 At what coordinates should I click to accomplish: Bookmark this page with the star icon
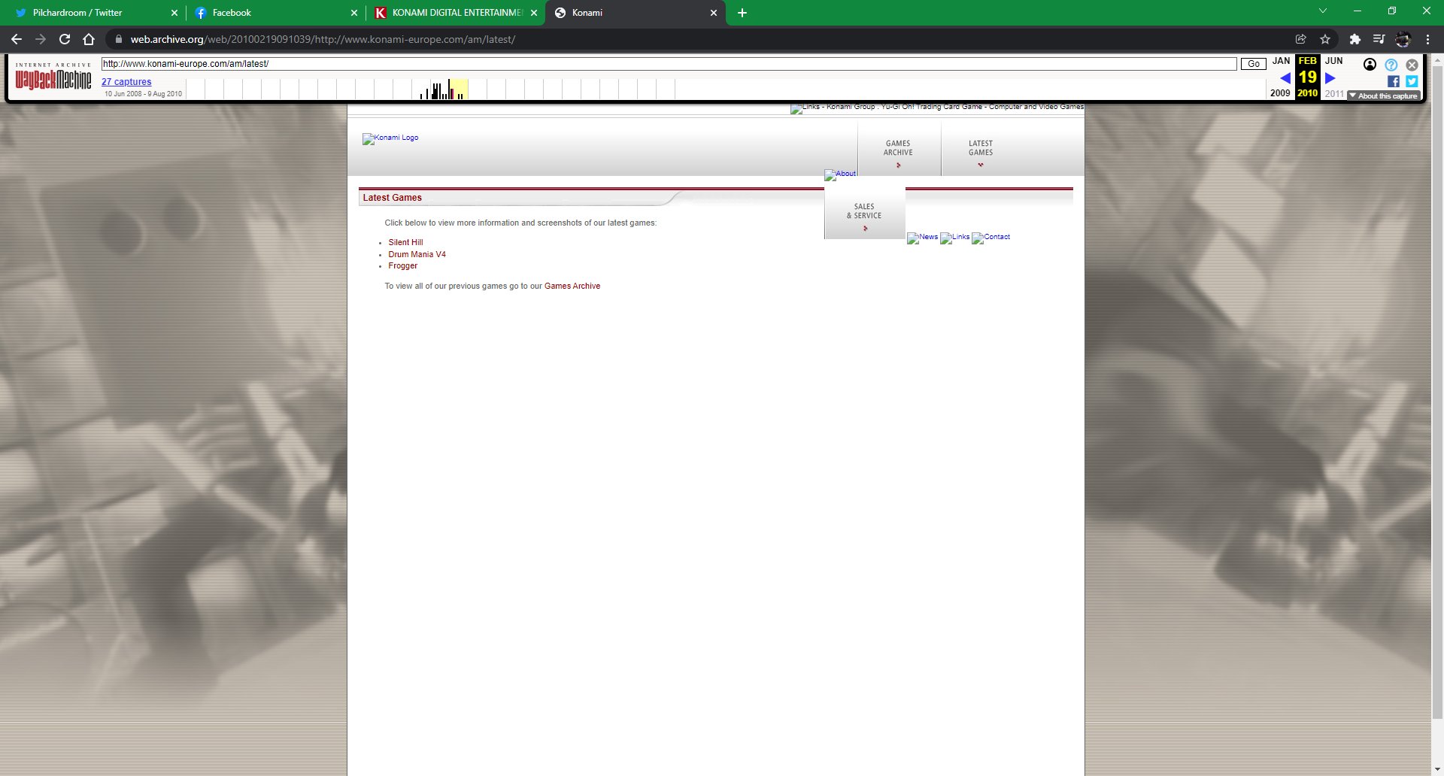(1325, 39)
